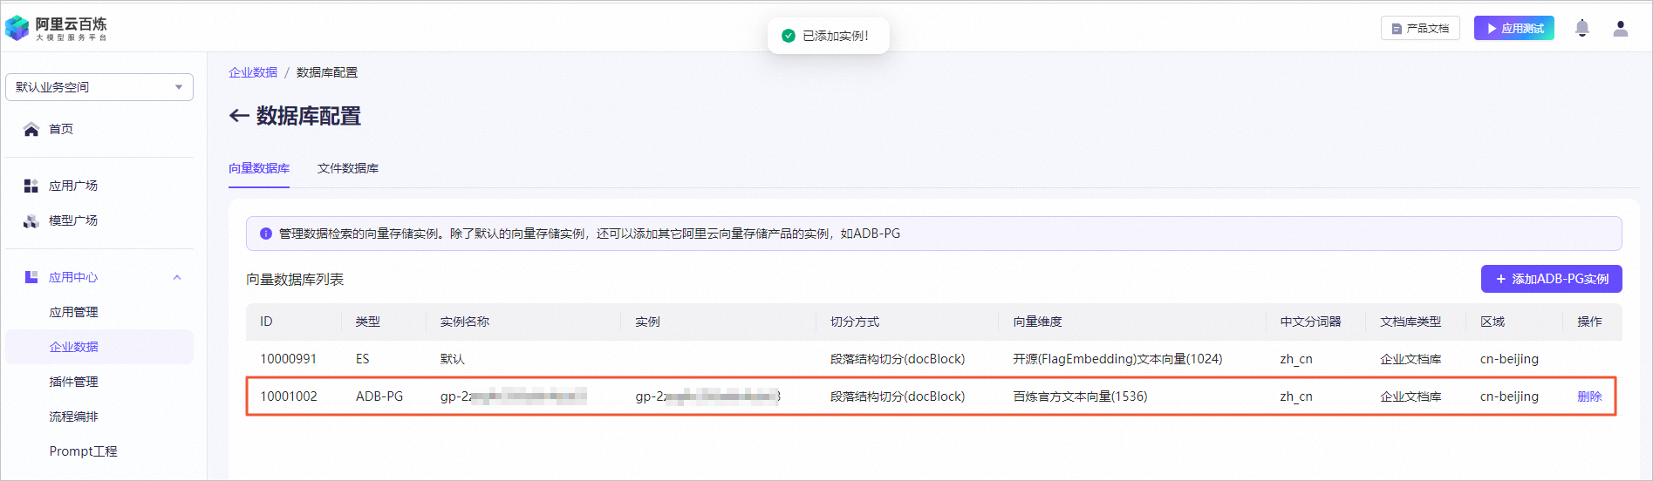Click zh_cn in the ADB-PG row
Screen dimensions: 1653x481
tap(1296, 396)
